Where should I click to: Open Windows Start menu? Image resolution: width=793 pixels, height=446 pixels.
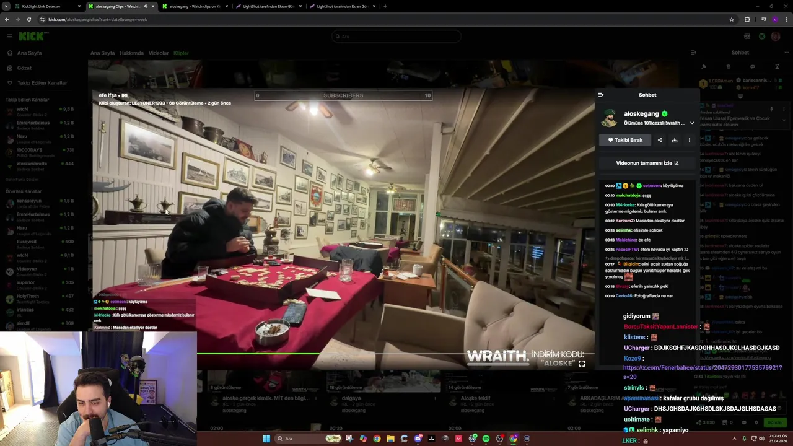[x=266, y=439]
